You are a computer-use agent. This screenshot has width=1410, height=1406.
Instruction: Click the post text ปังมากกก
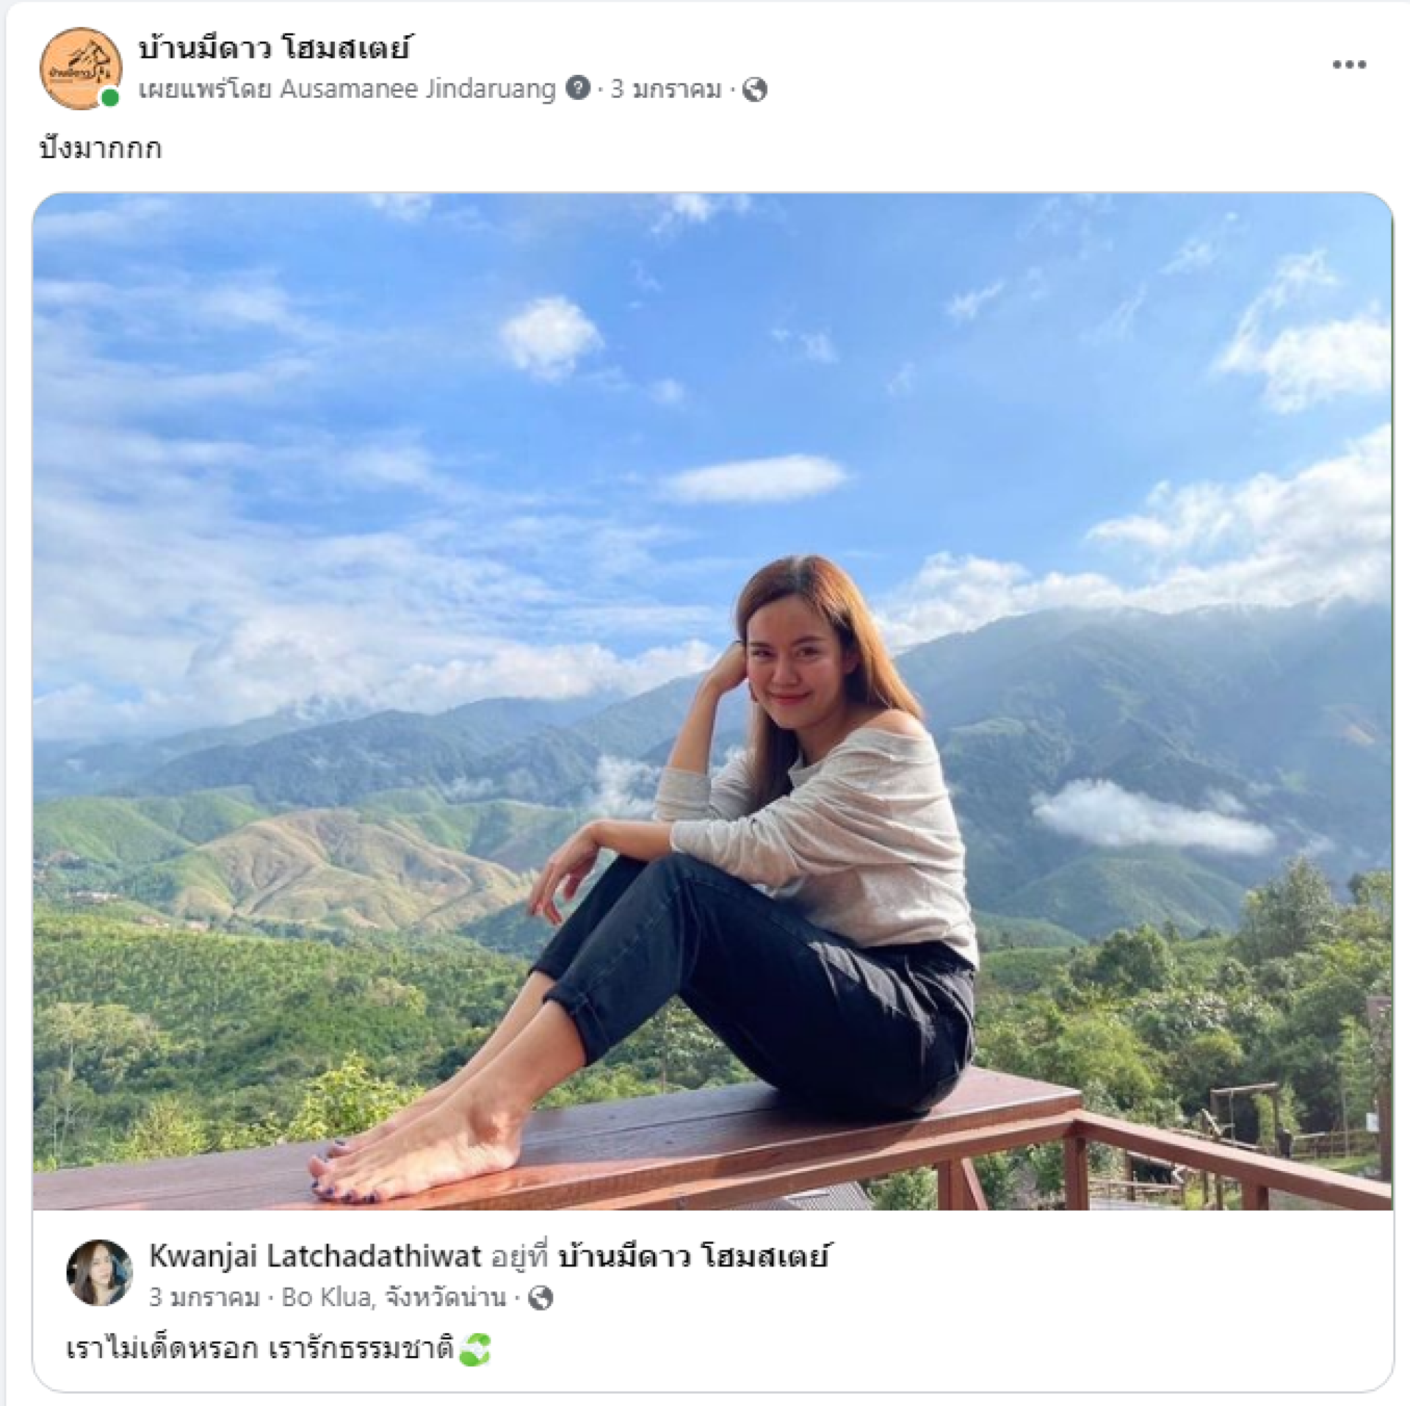tap(101, 148)
